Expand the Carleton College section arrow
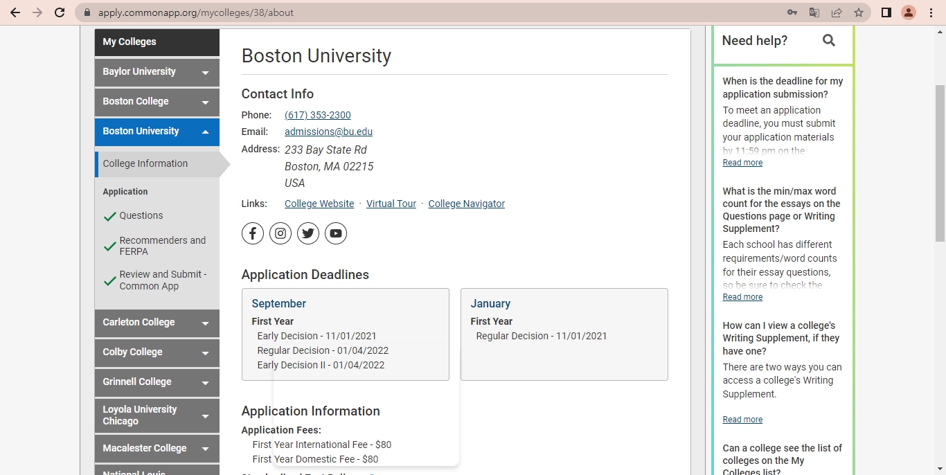The height and width of the screenshot is (475, 946). 205,323
